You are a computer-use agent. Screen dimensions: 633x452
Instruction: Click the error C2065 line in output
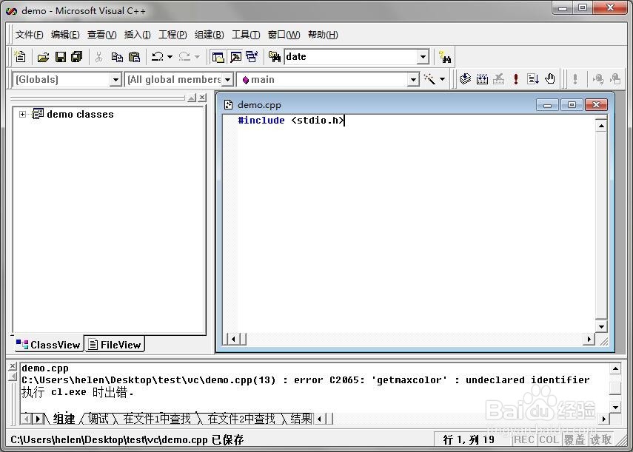click(x=306, y=380)
